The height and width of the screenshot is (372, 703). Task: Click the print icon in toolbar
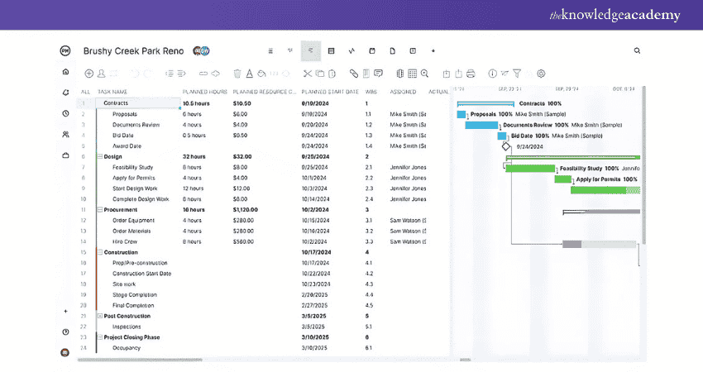pos(471,74)
